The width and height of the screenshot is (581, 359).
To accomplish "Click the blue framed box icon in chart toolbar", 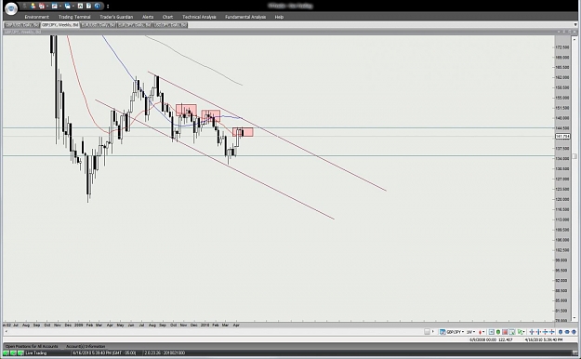I will pyautogui.click(x=492, y=332).
